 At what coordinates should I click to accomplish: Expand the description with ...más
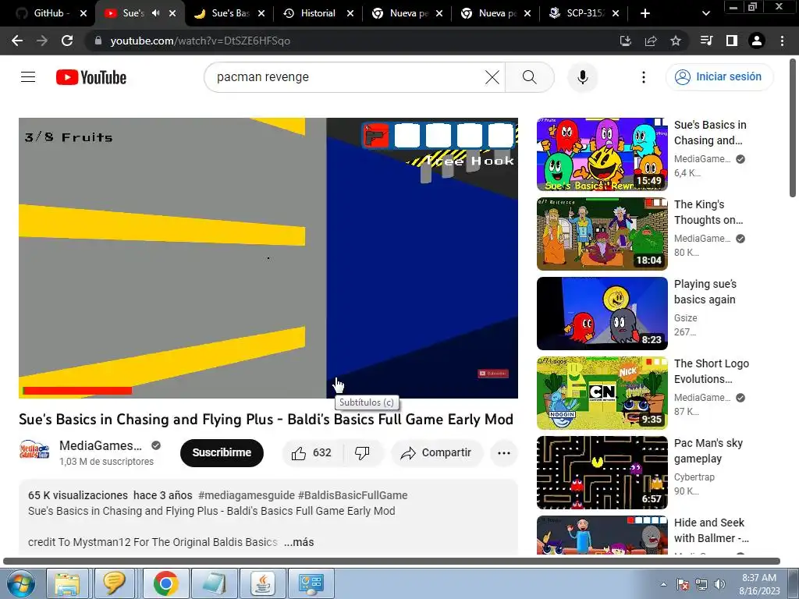pyautogui.click(x=299, y=542)
